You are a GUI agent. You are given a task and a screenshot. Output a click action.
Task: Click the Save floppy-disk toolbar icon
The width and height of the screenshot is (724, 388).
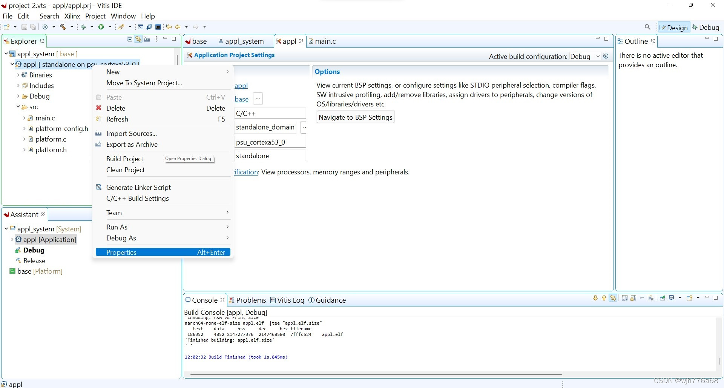click(x=24, y=27)
